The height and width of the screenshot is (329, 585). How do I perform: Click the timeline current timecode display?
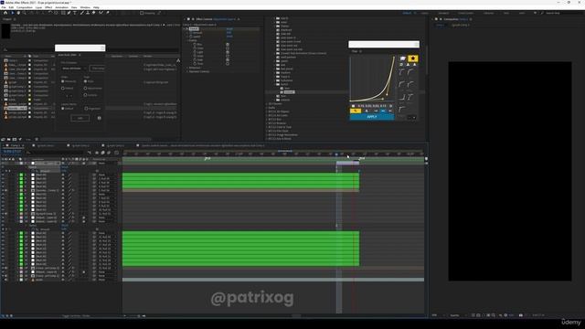point(12,152)
